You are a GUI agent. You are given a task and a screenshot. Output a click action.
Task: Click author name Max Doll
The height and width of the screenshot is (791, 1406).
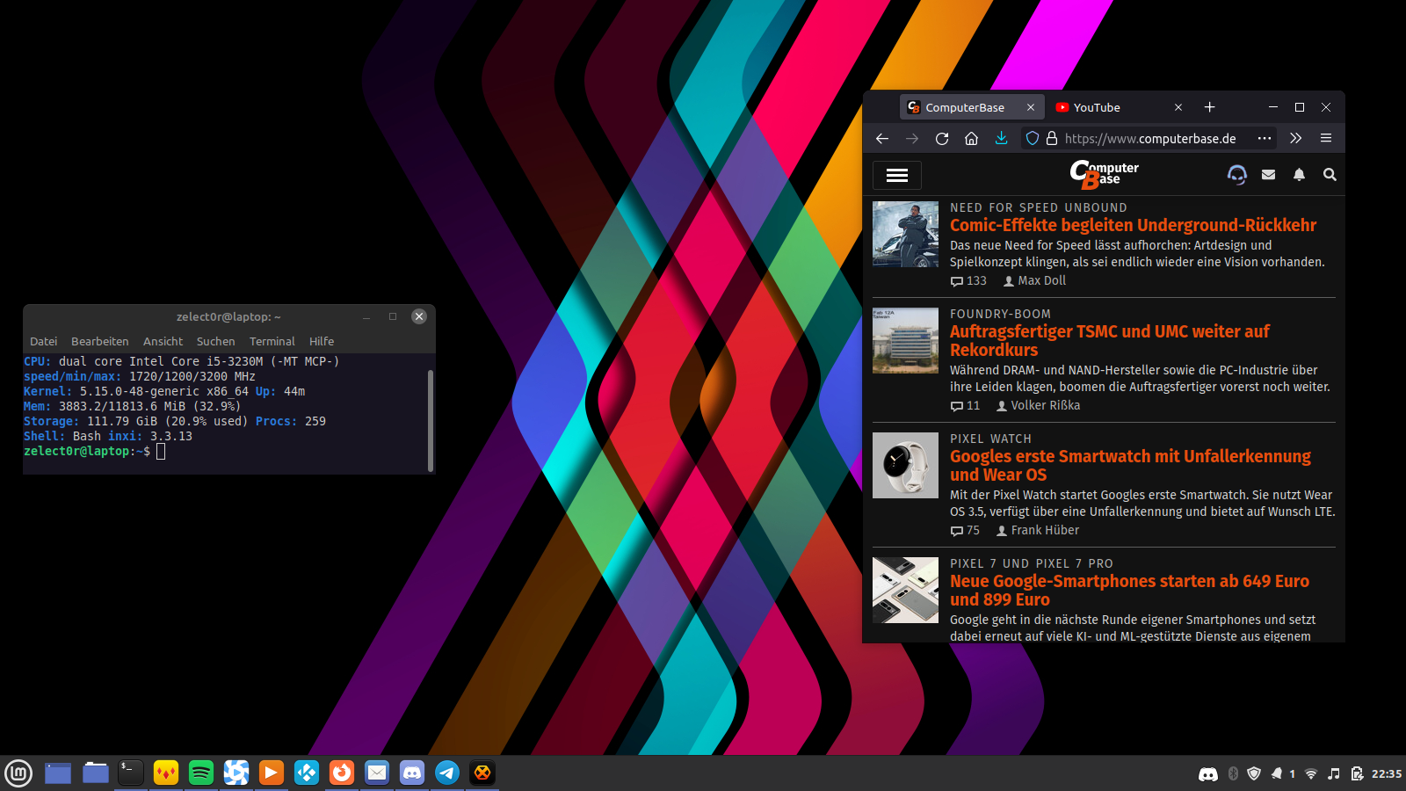tap(1041, 281)
